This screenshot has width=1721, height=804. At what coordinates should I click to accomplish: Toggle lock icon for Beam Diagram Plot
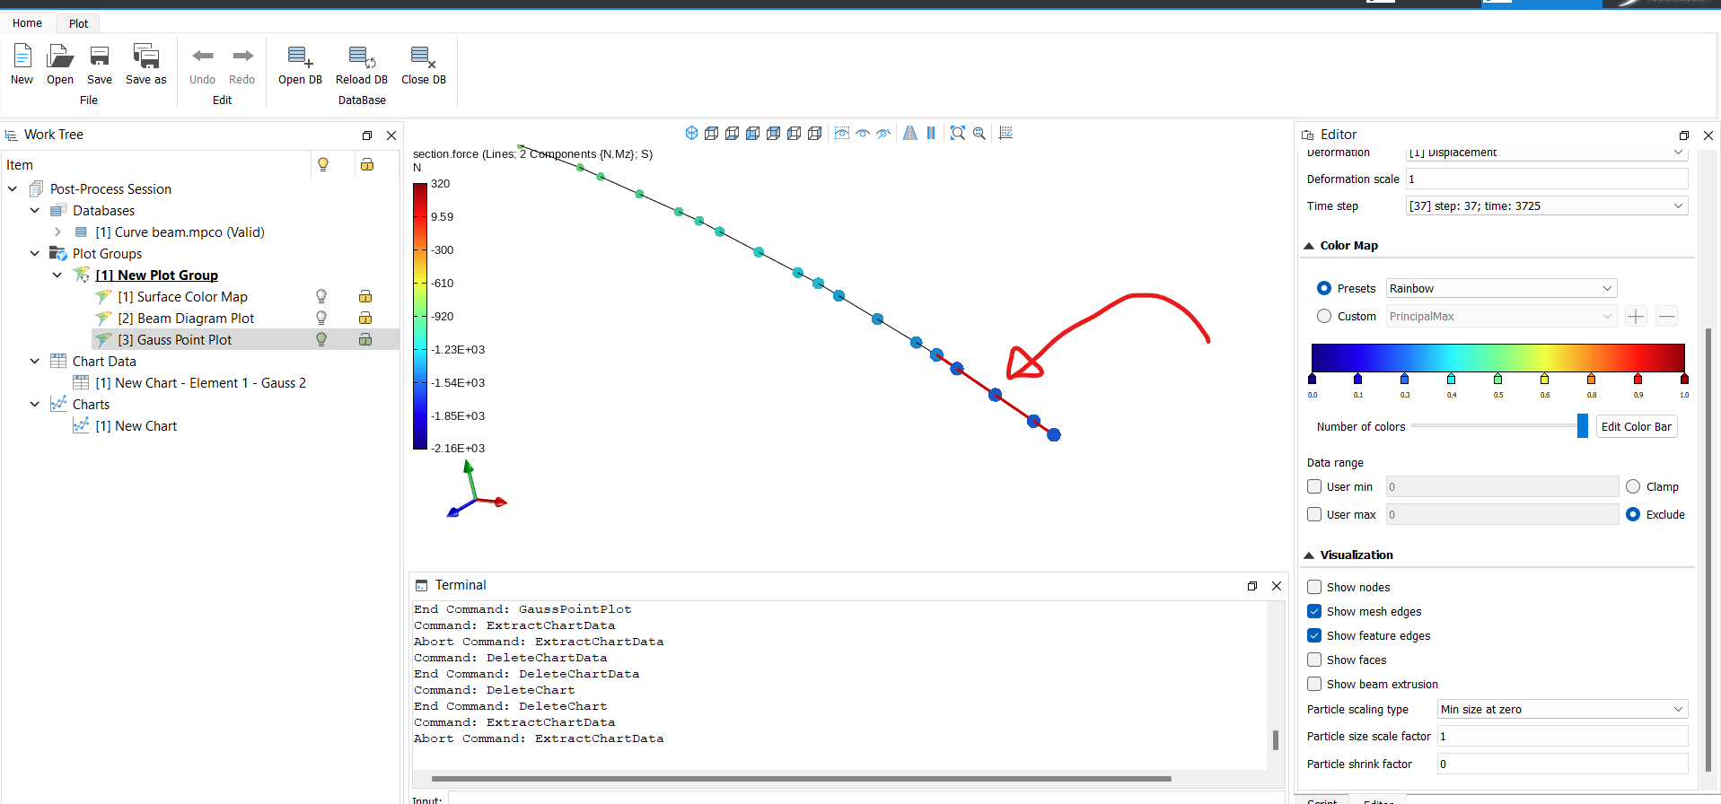click(x=365, y=318)
